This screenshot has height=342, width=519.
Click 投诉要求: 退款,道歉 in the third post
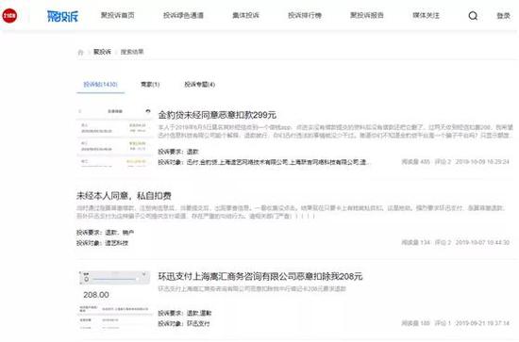tap(184, 313)
